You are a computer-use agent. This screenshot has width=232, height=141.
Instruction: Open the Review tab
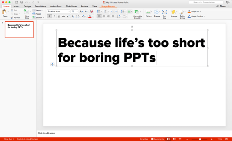(x=84, y=6)
